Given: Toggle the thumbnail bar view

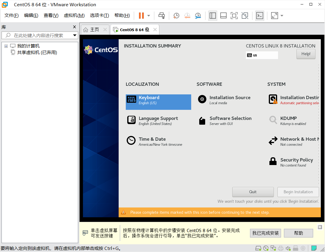Looking at the screenshot, I should tap(223, 15).
